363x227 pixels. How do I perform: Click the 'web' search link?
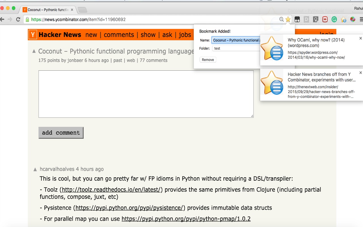tap(131, 60)
